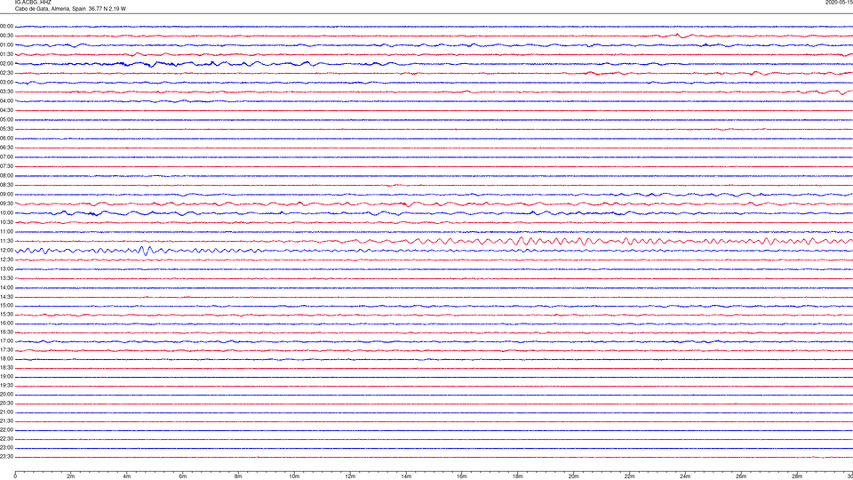Click the '4m' x-axis tick label
The image size is (853, 480).
coord(127,476)
